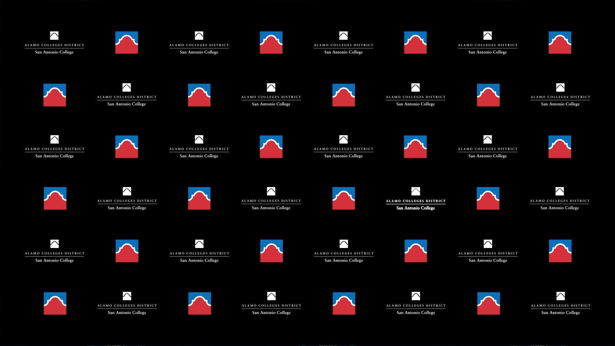Click the last Alamo Colleges District text in the second row

click(560, 97)
